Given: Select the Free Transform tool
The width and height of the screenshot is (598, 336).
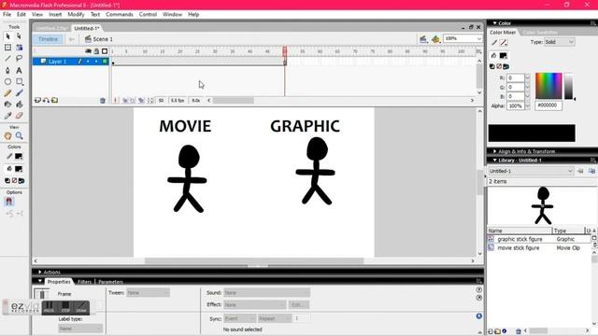Looking at the screenshot, I should pos(7,48).
